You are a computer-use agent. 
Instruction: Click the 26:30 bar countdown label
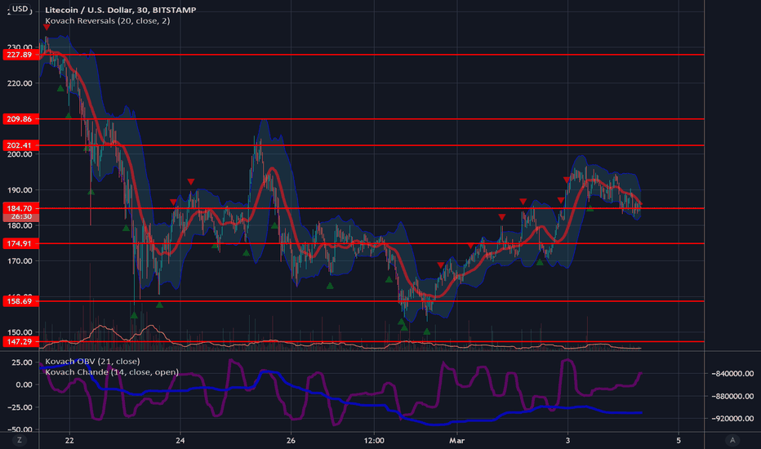[20, 216]
